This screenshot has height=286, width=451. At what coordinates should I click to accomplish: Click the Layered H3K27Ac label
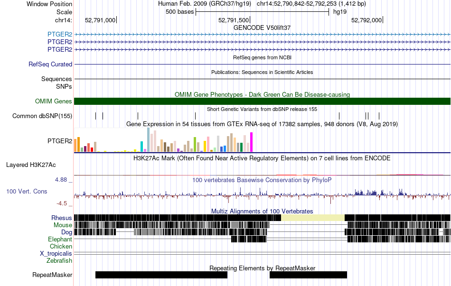click(x=31, y=165)
